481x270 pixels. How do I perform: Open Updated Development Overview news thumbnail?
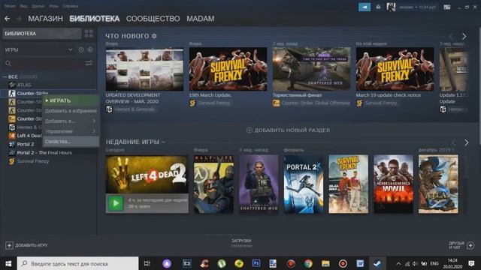tap(144, 69)
